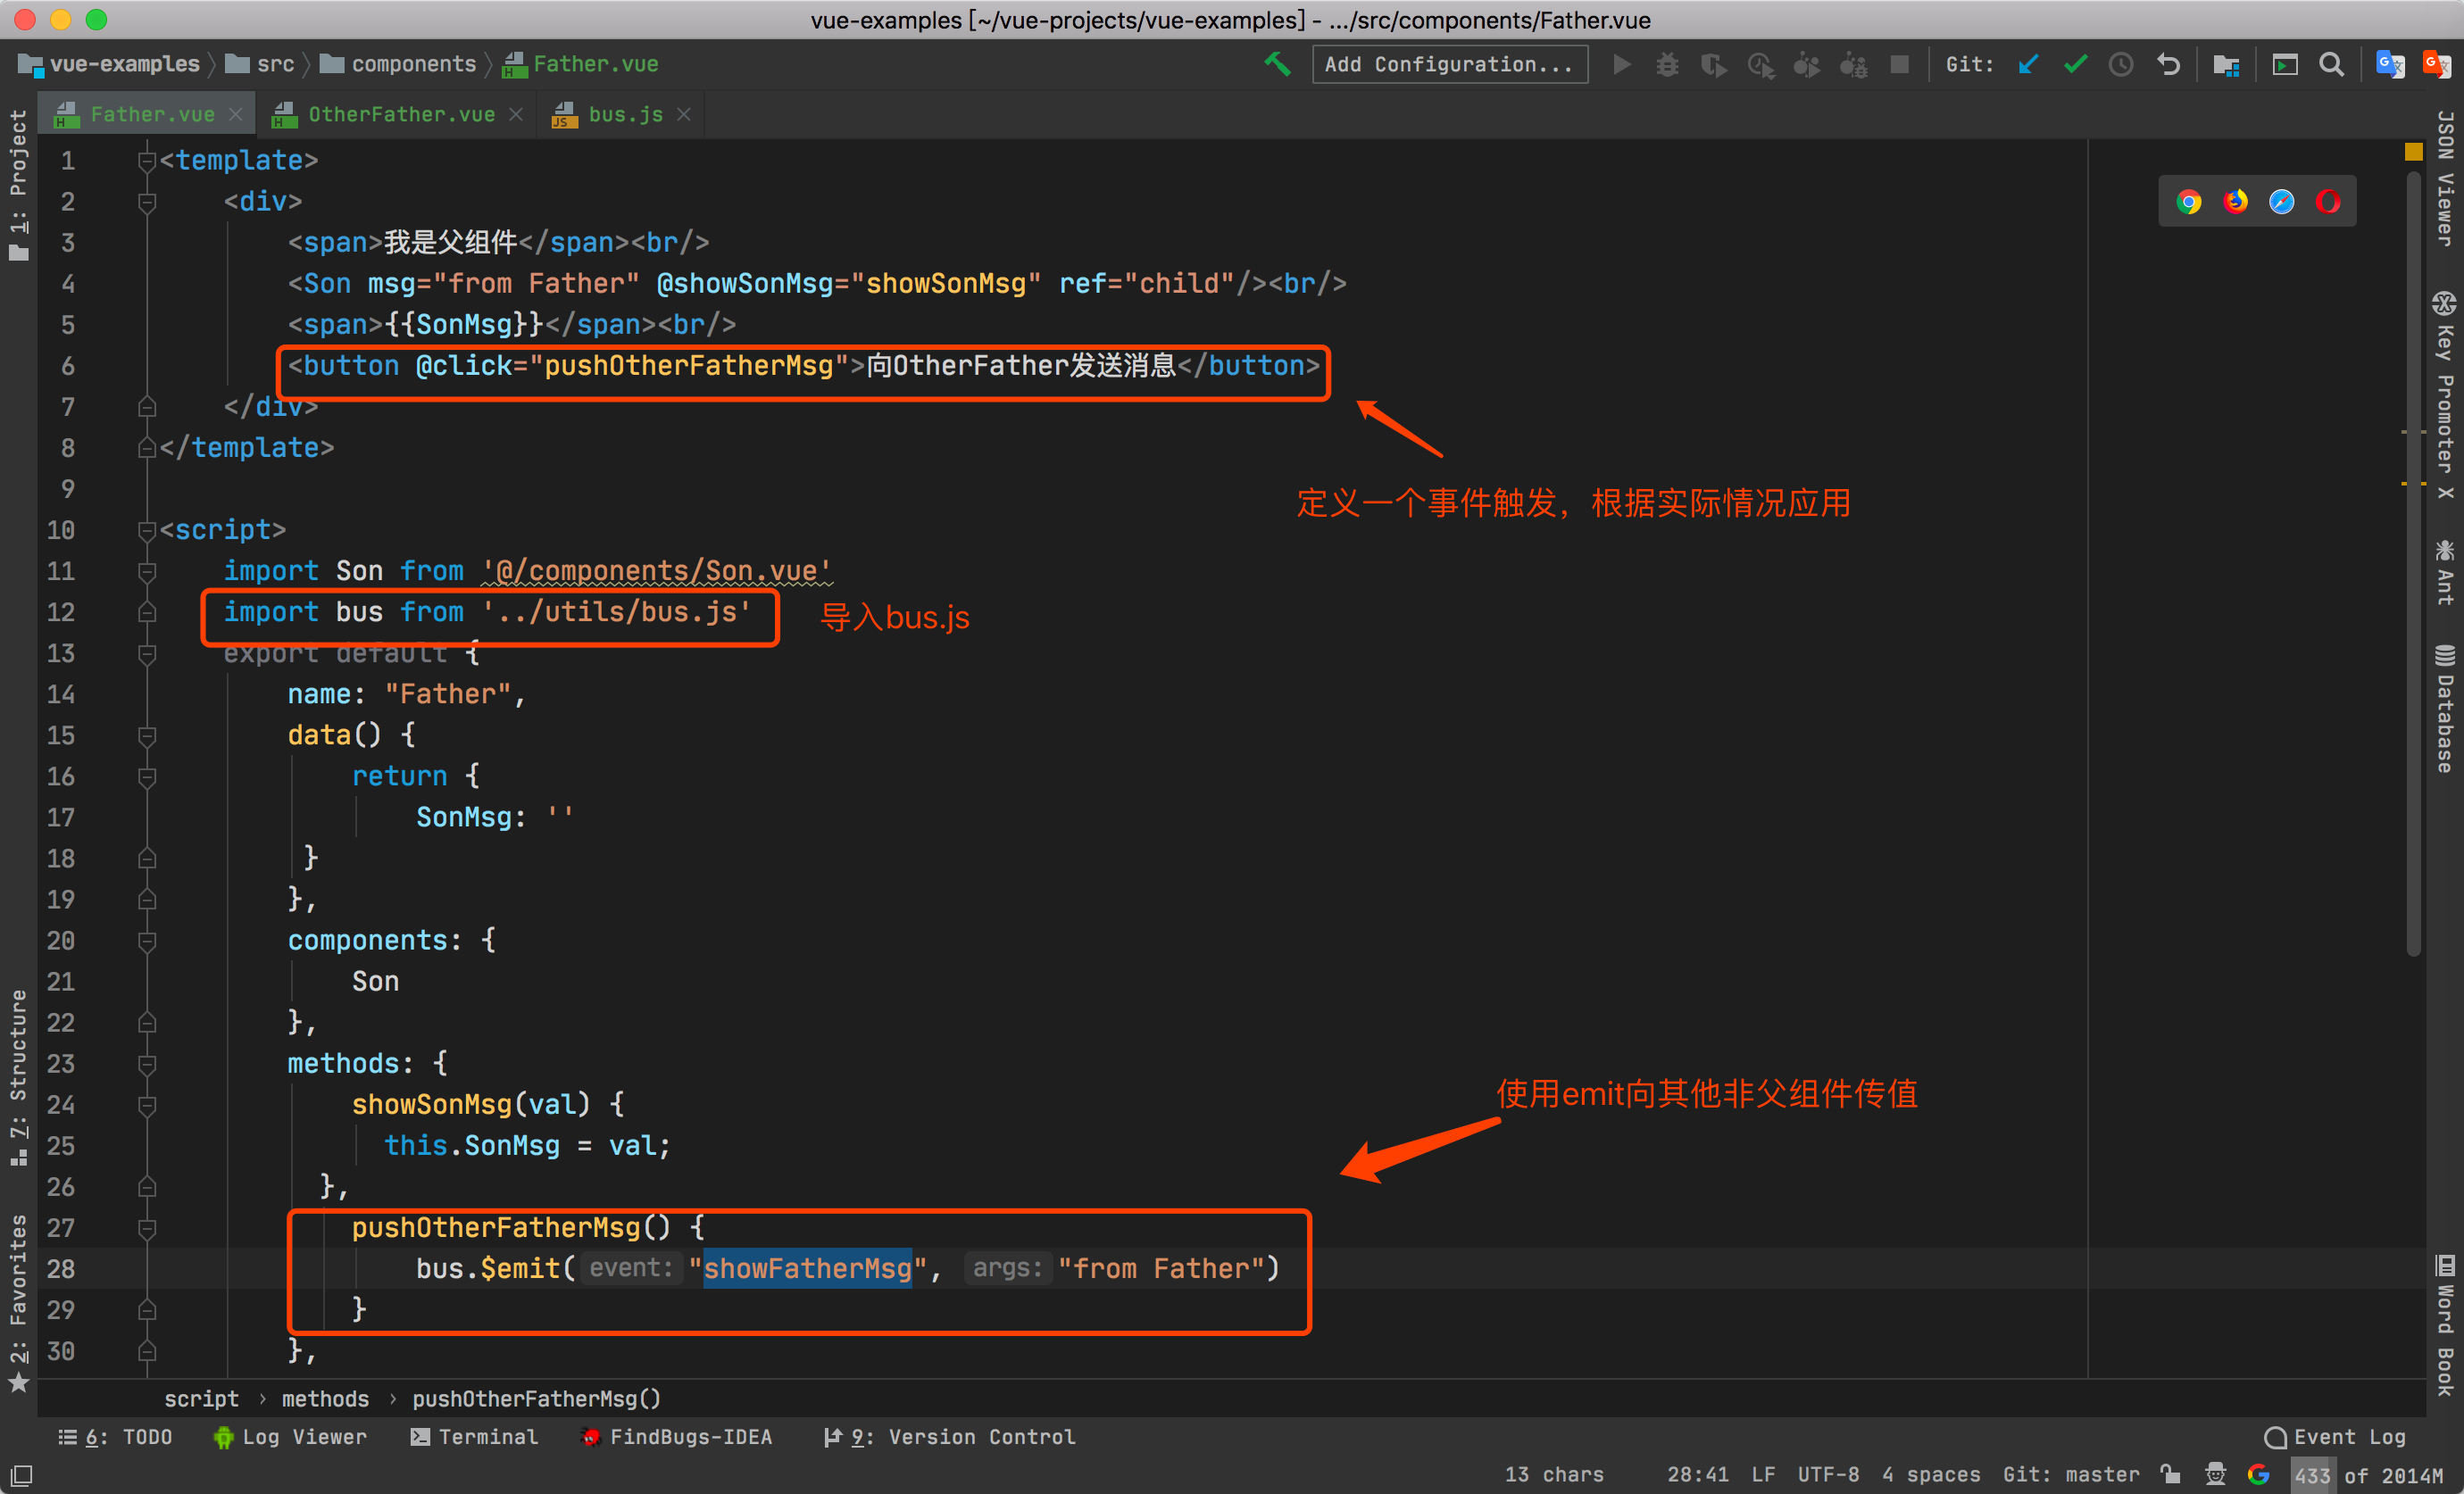The image size is (2464, 1494).
Task: Click the Profiler run icon with clock
Action: point(1760,64)
